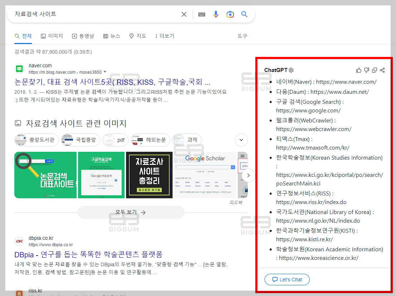Click the riss.kr/index.do URL
This screenshot has width=396, height=296.
(x=311, y=202)
